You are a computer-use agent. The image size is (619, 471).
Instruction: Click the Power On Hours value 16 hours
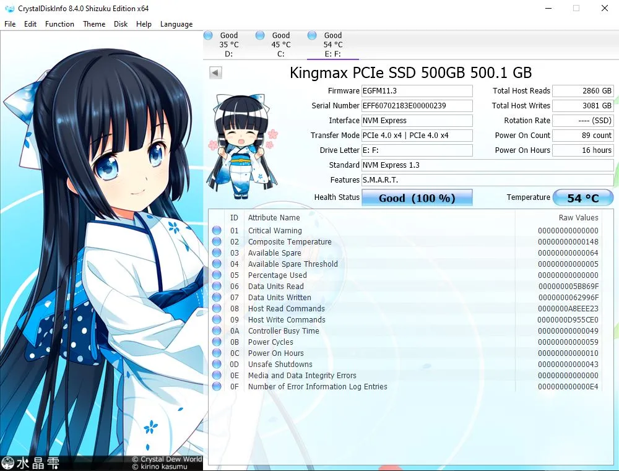click(583, 150)
